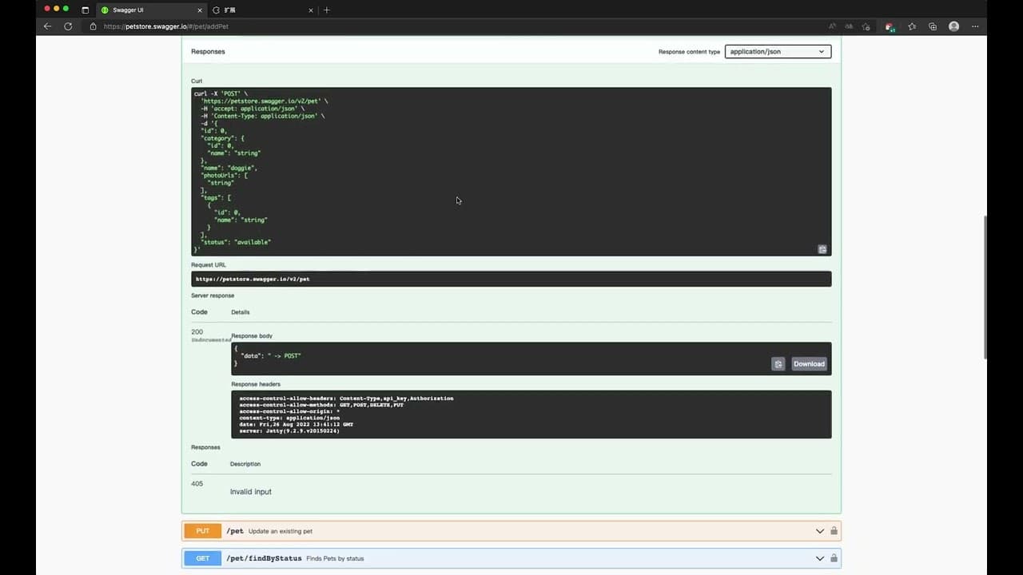Viewport: 1023px width, 575px height.
Task: Click the read aloud icon
Action: point(833,26)
